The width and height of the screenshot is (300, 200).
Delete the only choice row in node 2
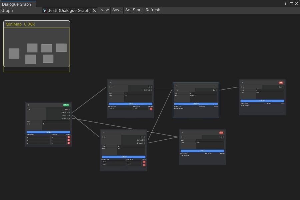pyautogui.click(x=151, y=109)
